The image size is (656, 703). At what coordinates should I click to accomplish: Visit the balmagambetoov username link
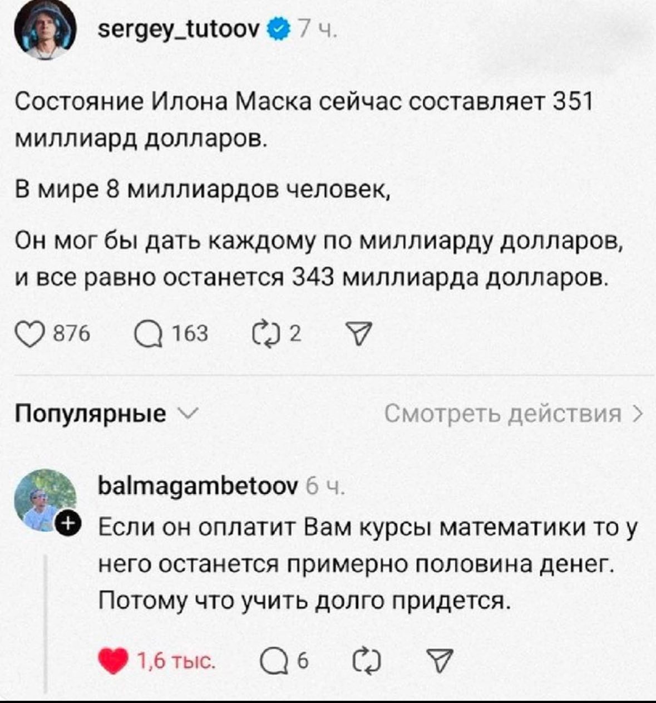click(198, 486)
